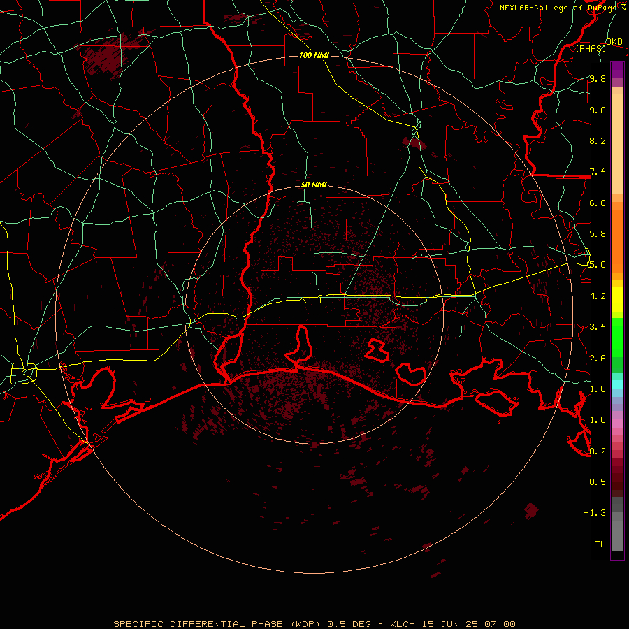Screen dimensions: 629x629
Task: Select the 9.8 legend value
Action: tap(598, 78)
